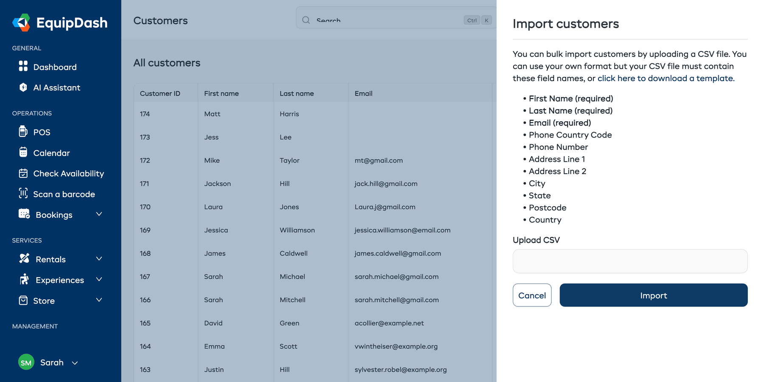This screenshot has height=382, width=764.
Task: Click the Experiences icon
Action: click(23, 280)
